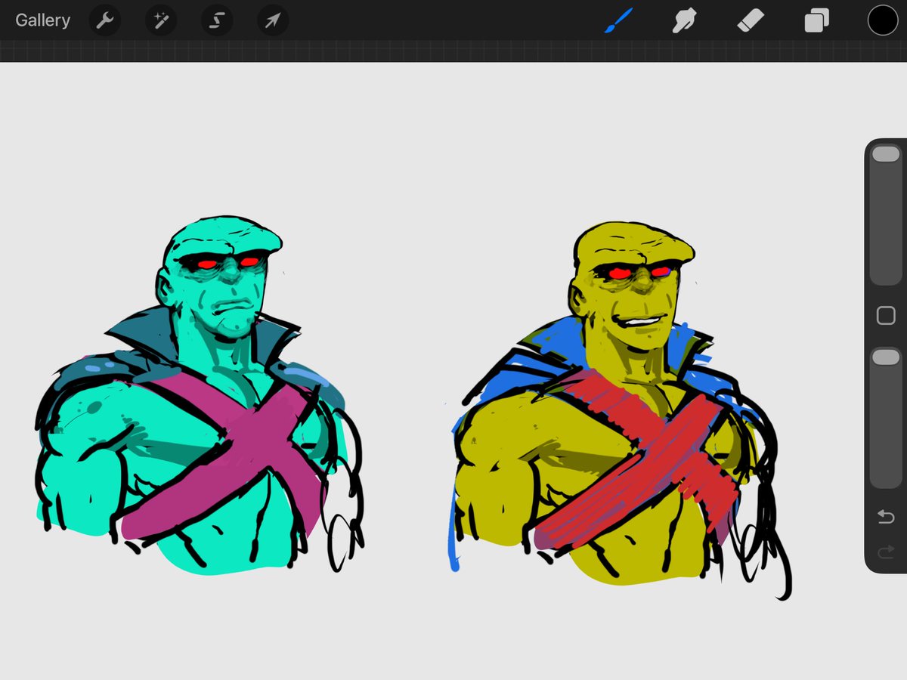
Task: Return to the Gallery
Action: (42, 20)
